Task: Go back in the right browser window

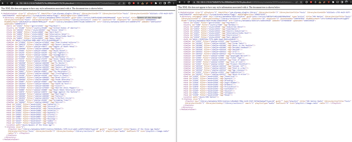Action: [180, 2]
